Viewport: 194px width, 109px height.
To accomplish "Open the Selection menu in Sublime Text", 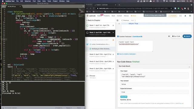I will (x=28, y=1).
